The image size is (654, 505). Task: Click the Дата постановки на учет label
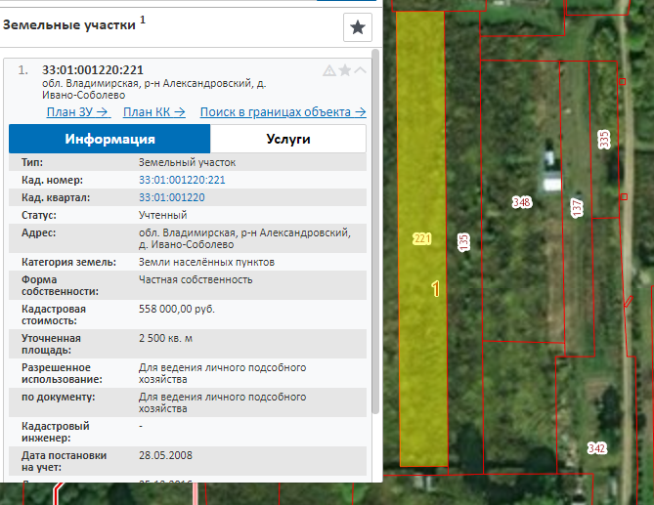(65, 461)
